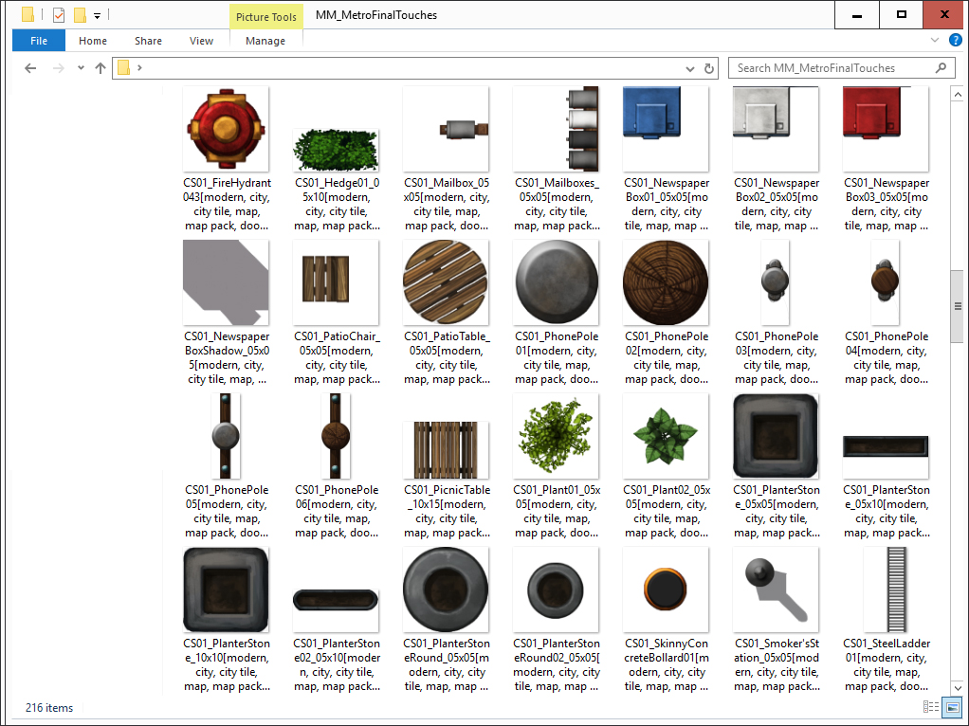Expand the Recent locations dropdown arrow
Image resolution: width=969 pixels, height=726 pixels.
click(81, 68)
